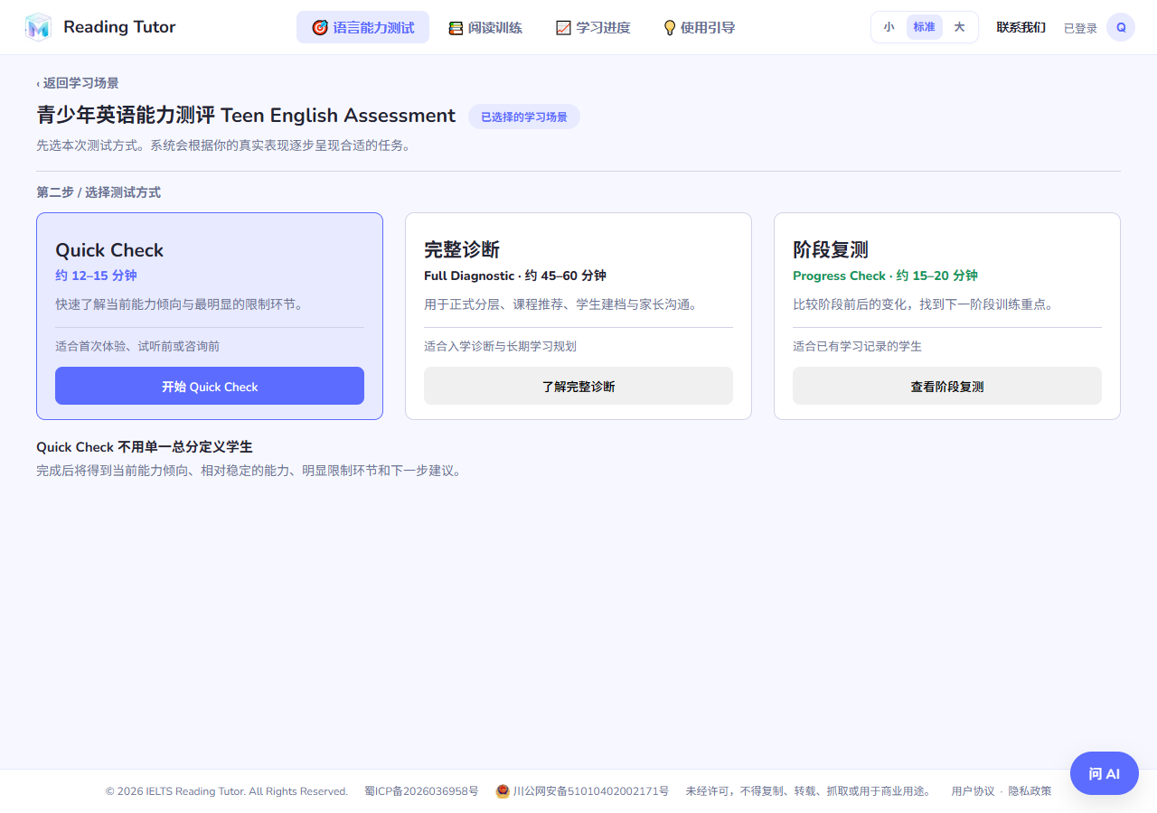Open the 联系我们 link

point(1021,27)
